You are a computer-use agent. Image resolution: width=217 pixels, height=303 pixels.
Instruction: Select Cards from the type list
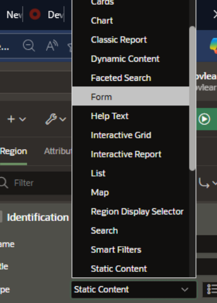point(130,3)
